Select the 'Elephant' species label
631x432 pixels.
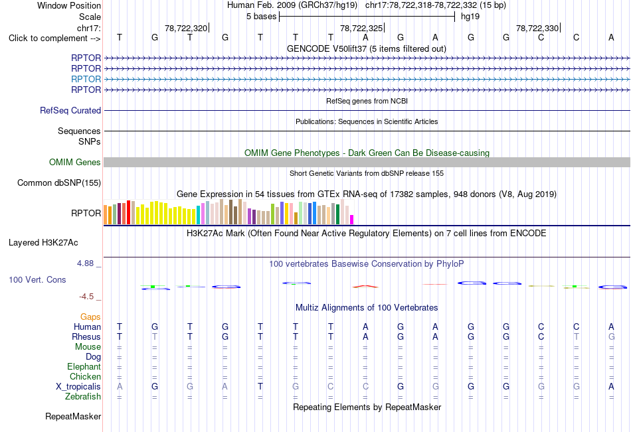click(x=84, y=366)
